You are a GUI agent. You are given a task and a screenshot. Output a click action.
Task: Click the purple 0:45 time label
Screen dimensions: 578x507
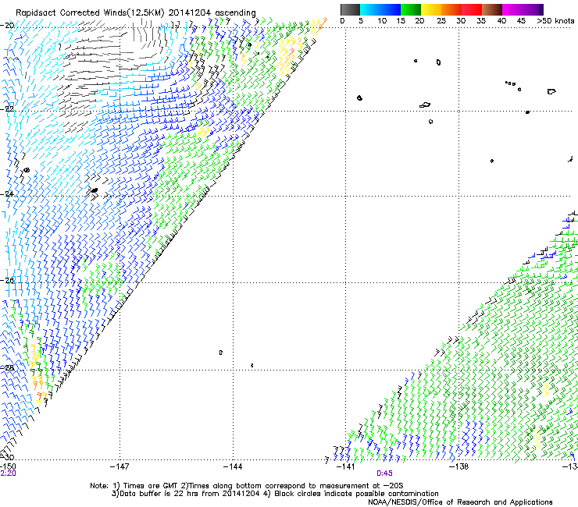tap(384, 473)
